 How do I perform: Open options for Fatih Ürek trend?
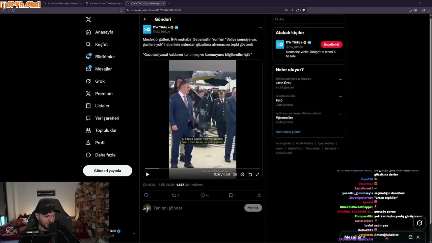(340, 80)
